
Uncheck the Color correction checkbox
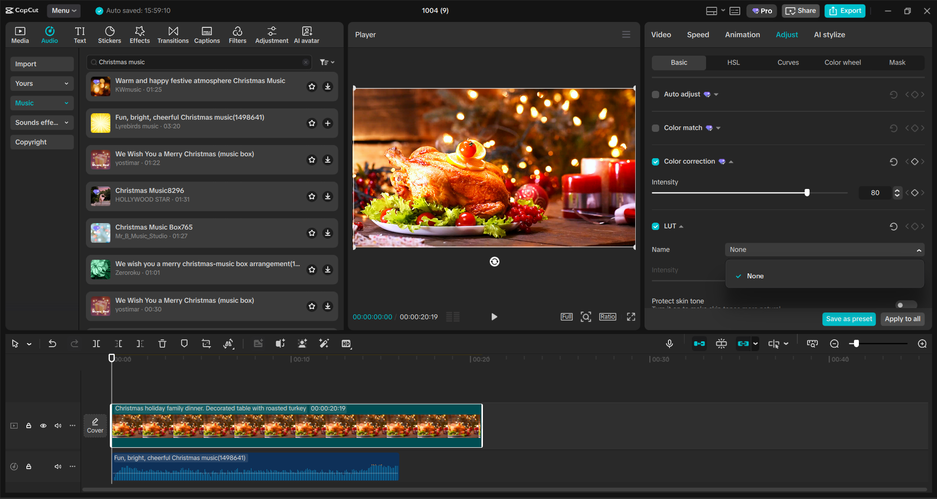[656, 162]
